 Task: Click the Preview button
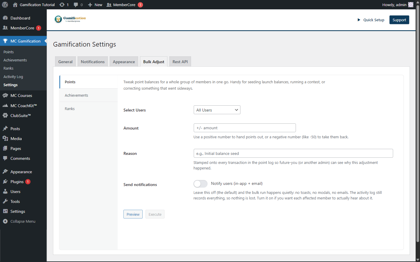[x=133, y=214]
